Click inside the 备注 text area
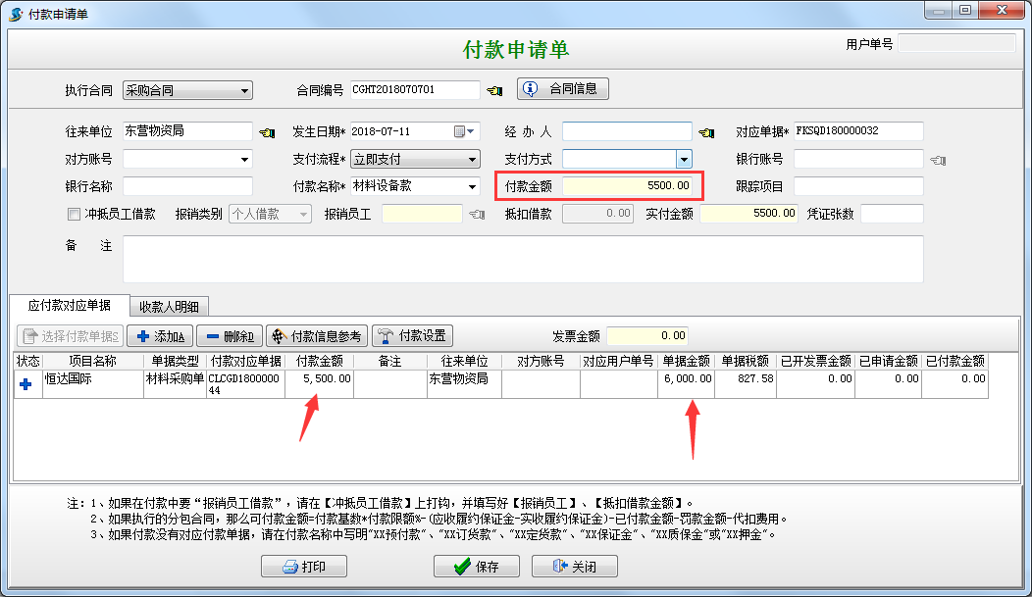1032x597 pixels. pyautogui.click(x=523, y=259)
